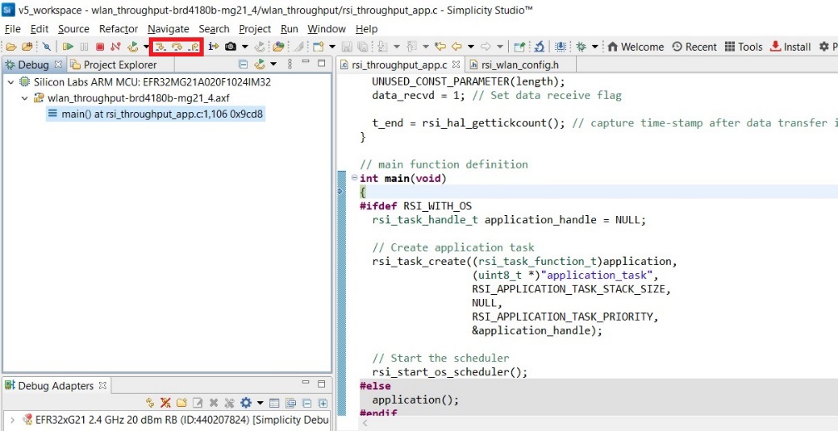Click the Step Over icon
Screen dimensions: 838x431
coord(175,47)
